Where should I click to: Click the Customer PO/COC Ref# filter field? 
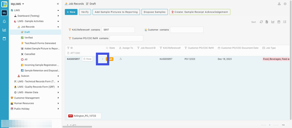pyautogui.click(x=126, y=38)
